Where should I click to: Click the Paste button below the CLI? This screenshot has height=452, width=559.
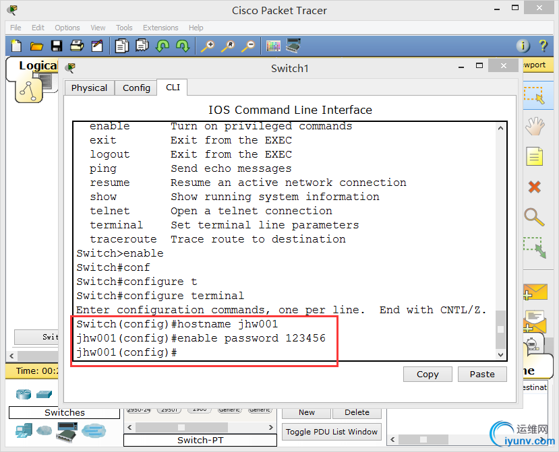[x=482, y=375]
